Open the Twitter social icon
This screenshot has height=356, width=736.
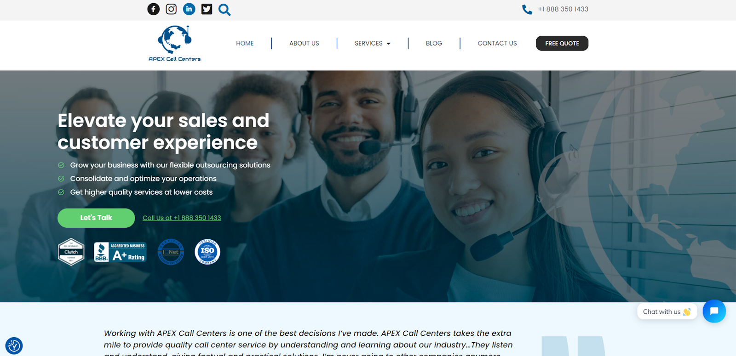point(207,9)
